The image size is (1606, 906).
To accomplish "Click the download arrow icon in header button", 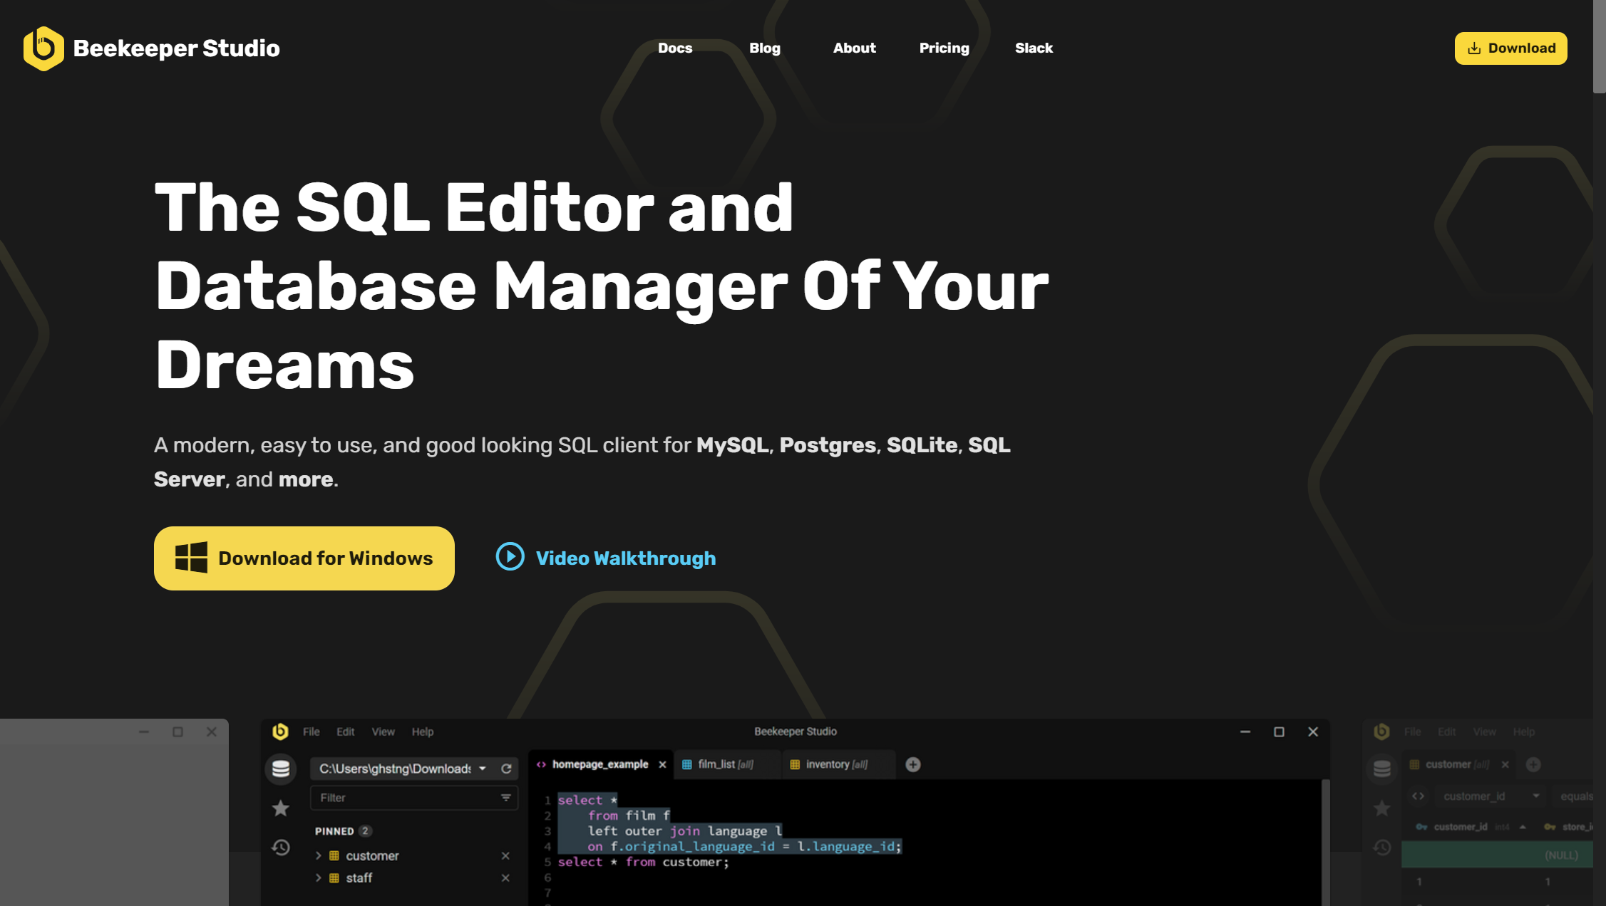I will 1474,48.
